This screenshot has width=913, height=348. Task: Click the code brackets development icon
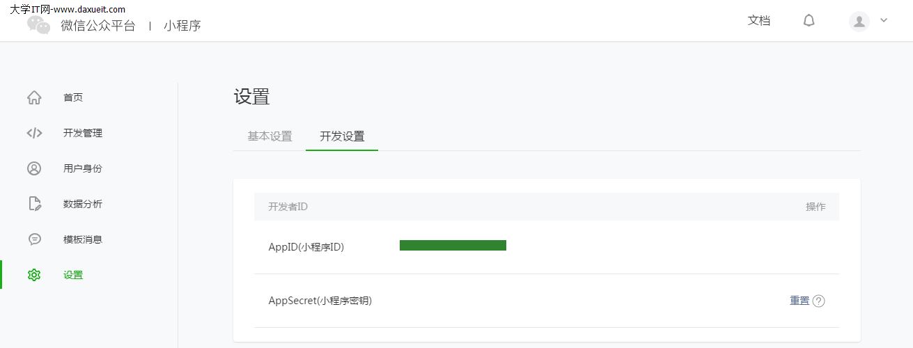coord(34,133)
